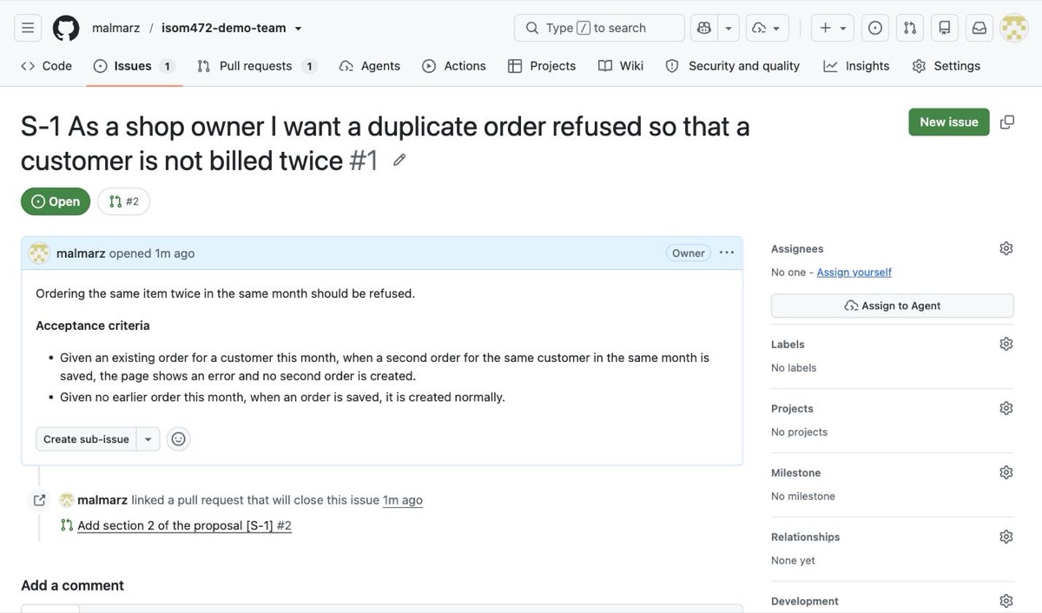Image resolution: width=1042 pixels, height=613 pixels.
Task: Edit the issue title pencil icon
Action: pos(399,160)
